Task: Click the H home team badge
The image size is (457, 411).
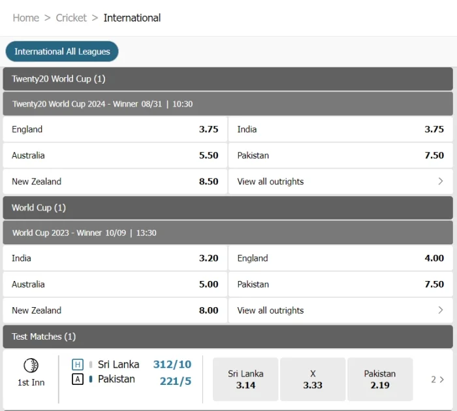Action: point(78,365)
